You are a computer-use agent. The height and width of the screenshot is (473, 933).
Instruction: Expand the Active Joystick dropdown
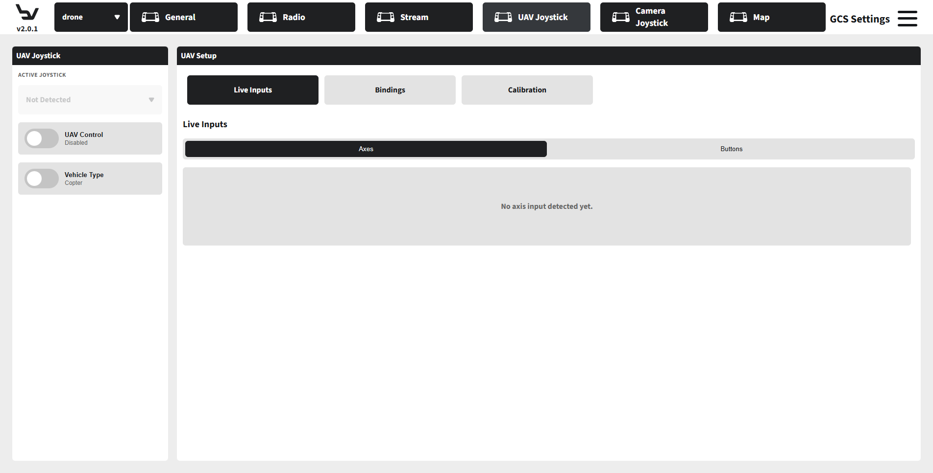coord(90,100)
